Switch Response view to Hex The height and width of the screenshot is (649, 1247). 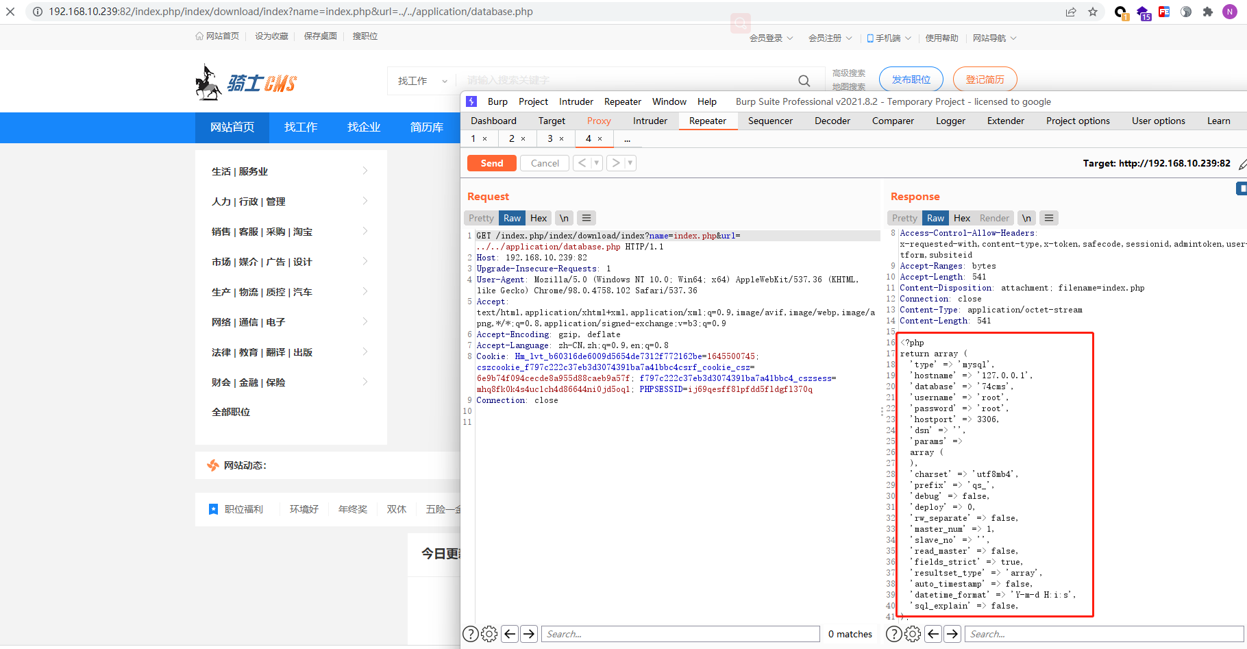click(x=961, y=217)
